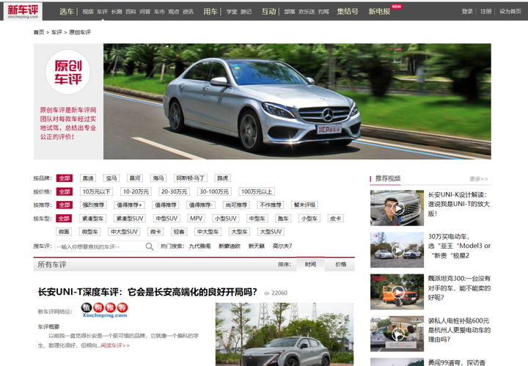528x366 pixels.
Task: Click hot search term 高尔夫7
Action: click(282, 246)
